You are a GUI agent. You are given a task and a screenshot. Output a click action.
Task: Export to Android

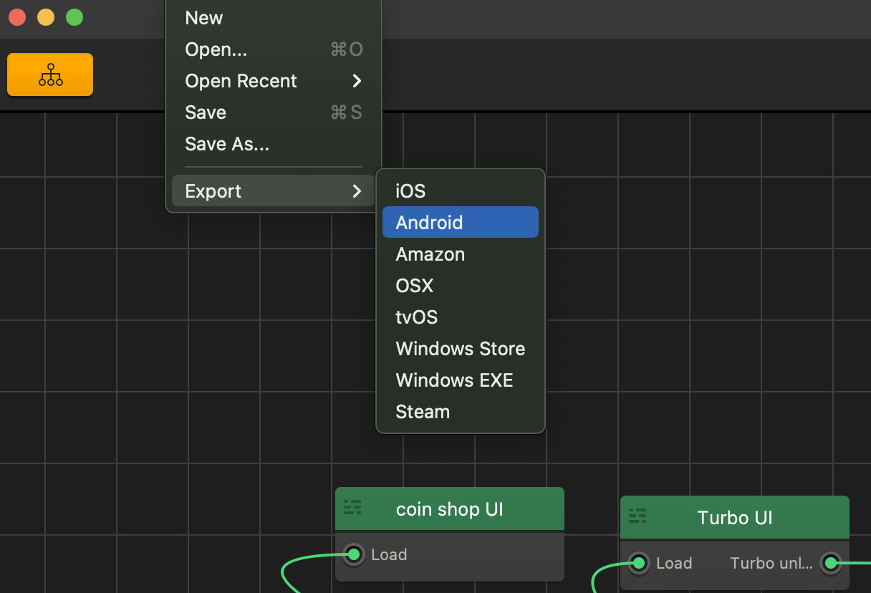pyautogui.click(x=461, y=223)
